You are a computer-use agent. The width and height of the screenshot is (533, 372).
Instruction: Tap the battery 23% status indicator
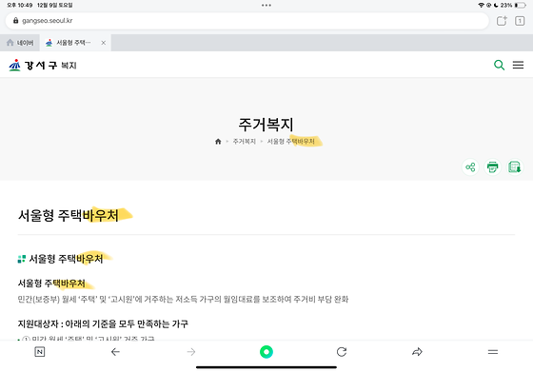click(513, 5)
